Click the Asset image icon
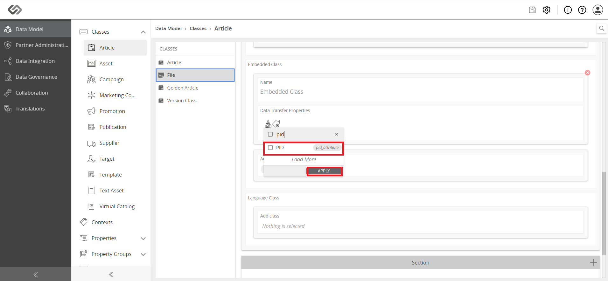608x281 pixels. point(91,64)
